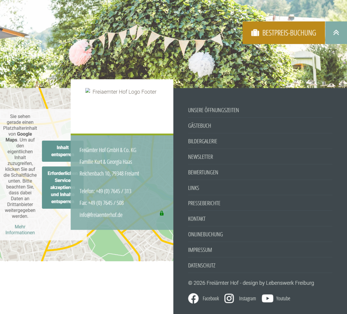View the Datenschutz page
347x314 pixels.
pos(202,266)
